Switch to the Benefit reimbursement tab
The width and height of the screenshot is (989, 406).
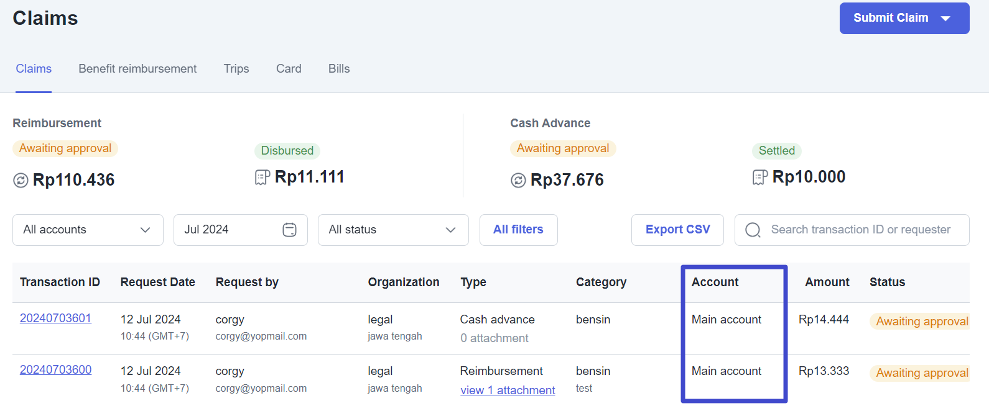point(137,69)
